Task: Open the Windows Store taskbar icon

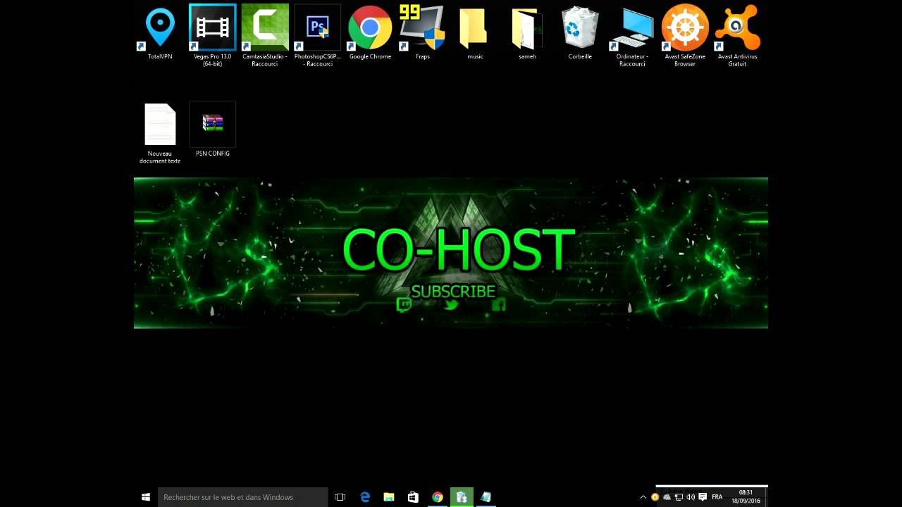Action: click(413, 497)
